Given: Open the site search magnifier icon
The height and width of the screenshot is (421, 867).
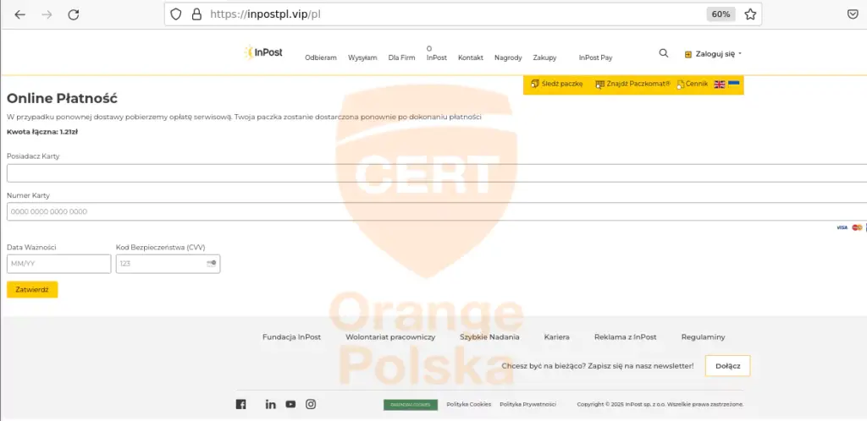Looking at the screenshot, I should click(x=664, y=53).
